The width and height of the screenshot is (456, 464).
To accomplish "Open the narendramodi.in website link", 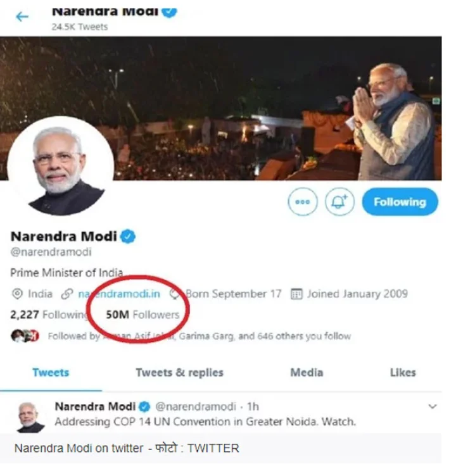I will click(x=118, y=294).
